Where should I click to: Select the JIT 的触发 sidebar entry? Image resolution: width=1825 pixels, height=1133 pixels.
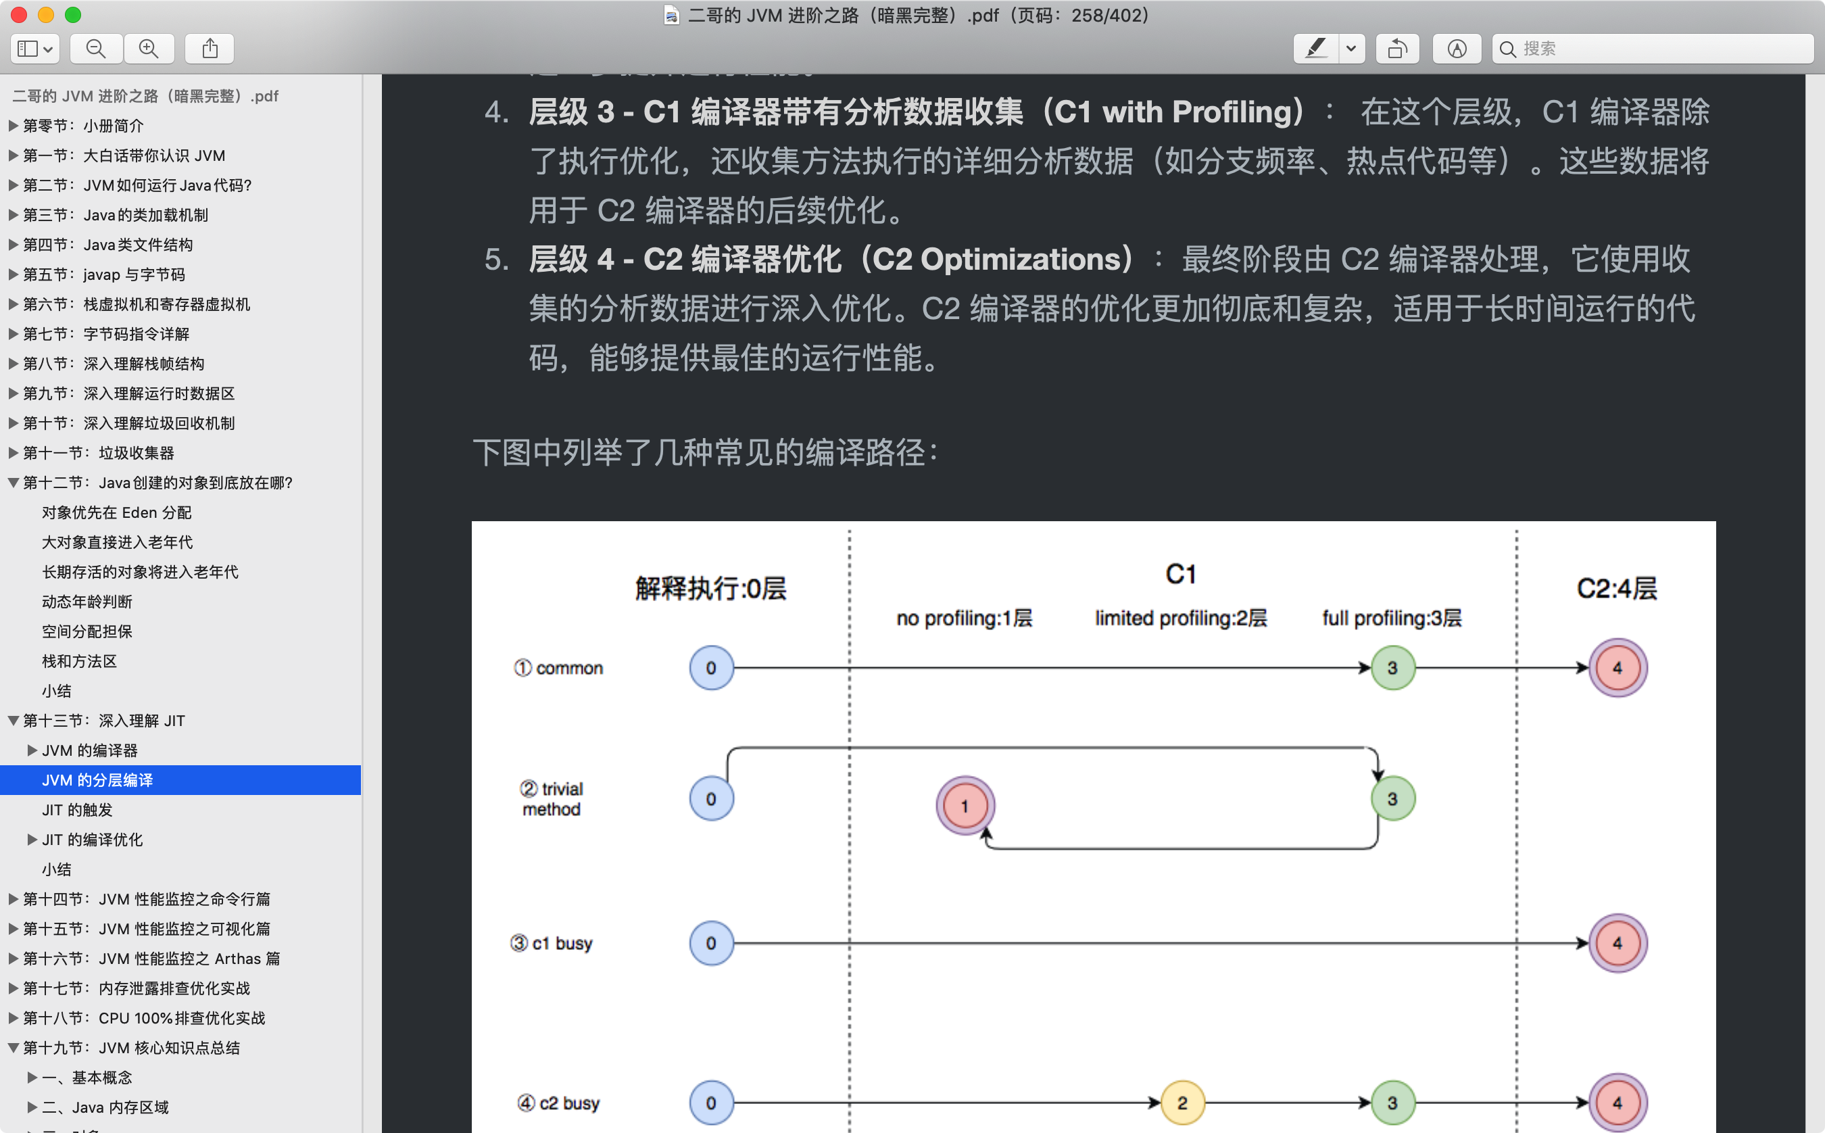click(x=78, y=809)
